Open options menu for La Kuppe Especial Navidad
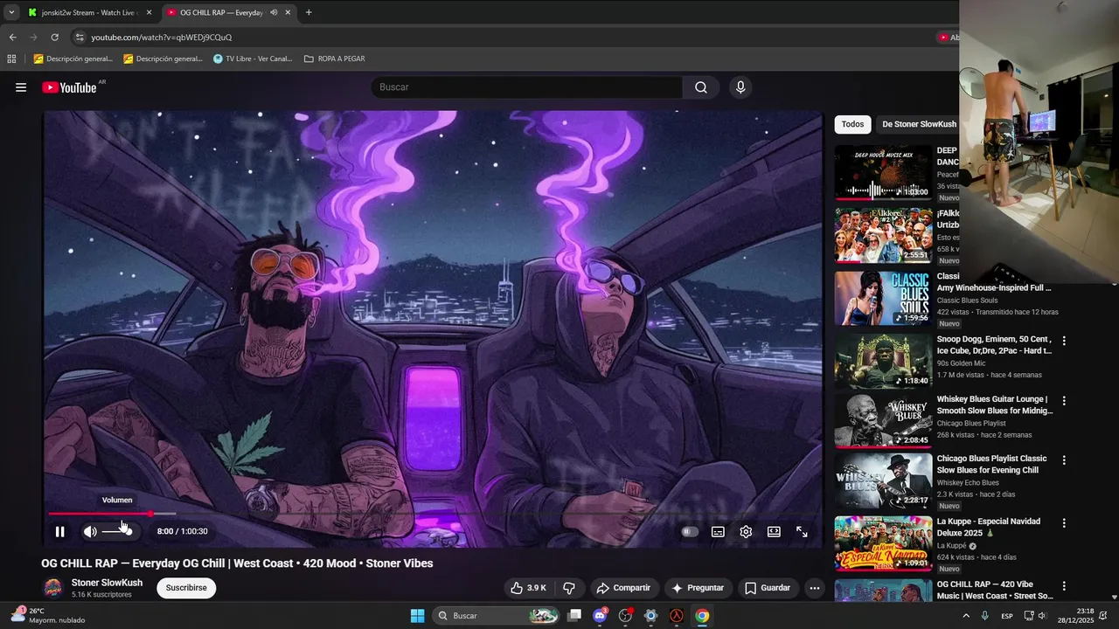This screenshot has width=1119, height=629. tap(1064, 523)
